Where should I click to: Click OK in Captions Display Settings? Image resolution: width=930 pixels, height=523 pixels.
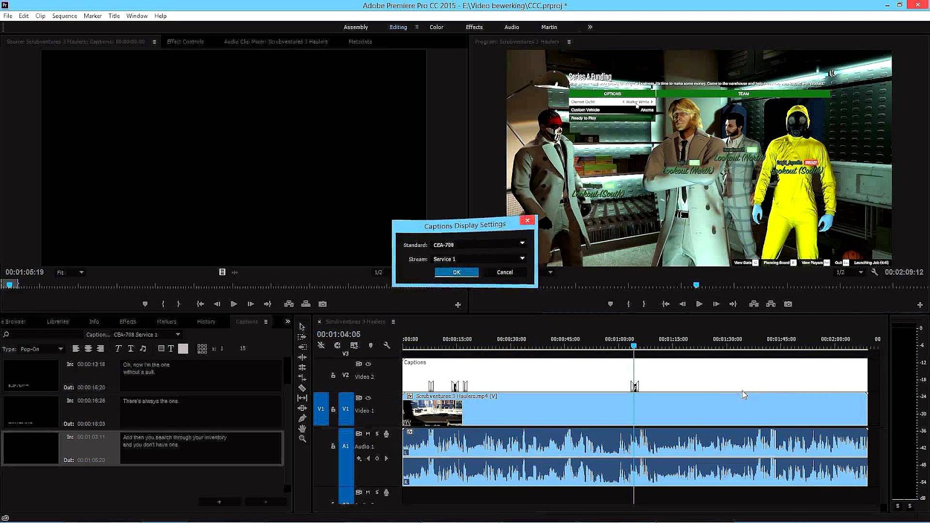click(456, 272)
